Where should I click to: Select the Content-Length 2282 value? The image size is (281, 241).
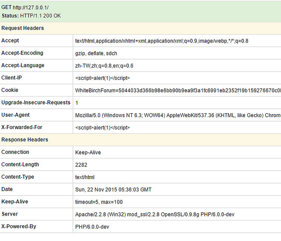click(x=81, y=165)
